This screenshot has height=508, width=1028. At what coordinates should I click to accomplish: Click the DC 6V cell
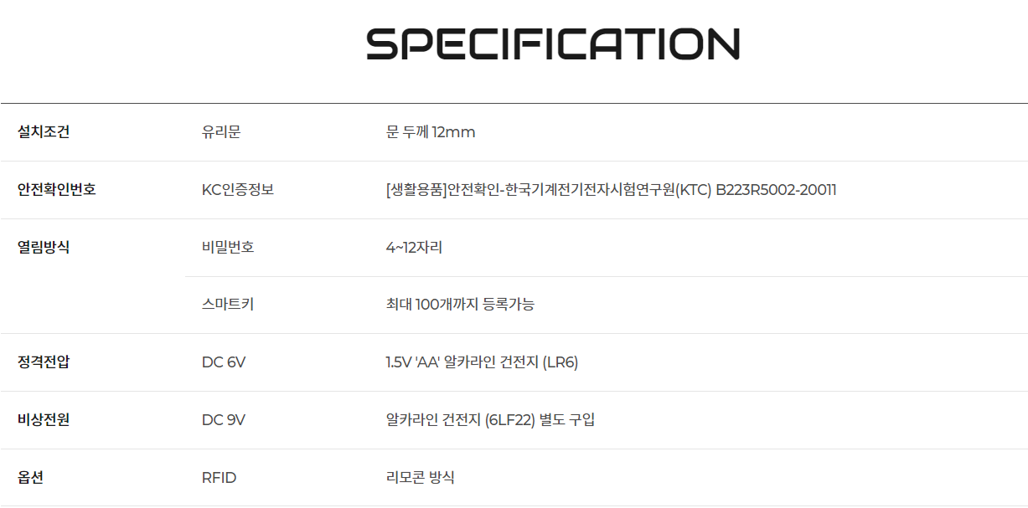pos(224,362)
